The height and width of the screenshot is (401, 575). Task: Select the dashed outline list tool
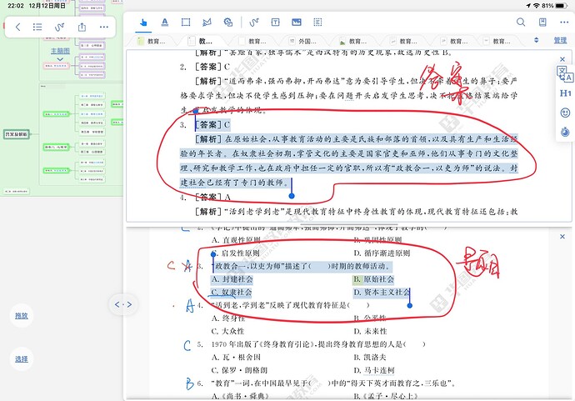coord(317,23)
